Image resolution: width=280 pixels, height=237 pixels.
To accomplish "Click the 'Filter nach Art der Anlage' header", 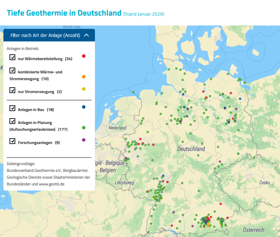I will pyautogui.click(x=45, y=35).
